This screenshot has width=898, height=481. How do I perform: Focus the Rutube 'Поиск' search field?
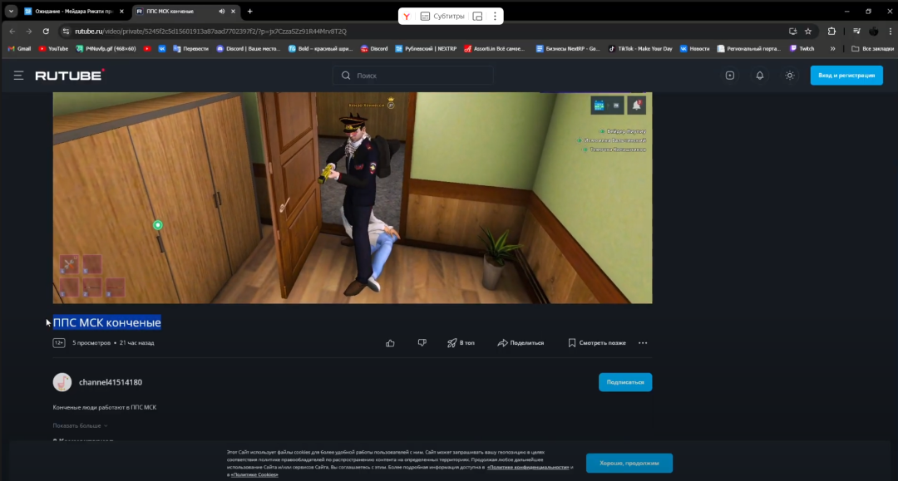coord(413,76)
